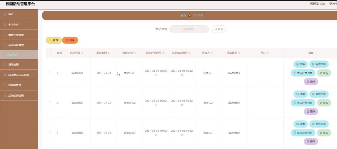Image resolution: width=337 pixels, height=149 pixels.
Task: Click the envelope icon beside 赞助企业管理
Action: point(5,35)
